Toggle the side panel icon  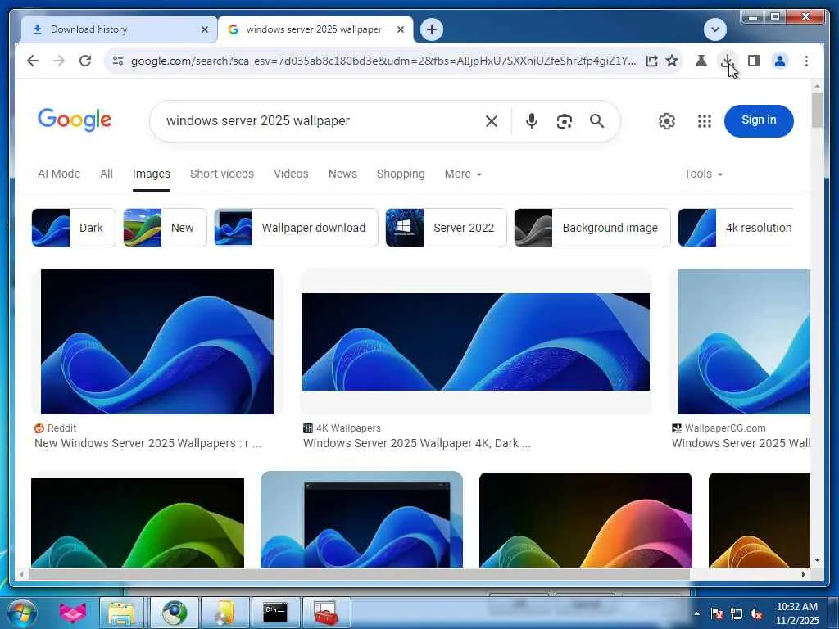(754, 61)
